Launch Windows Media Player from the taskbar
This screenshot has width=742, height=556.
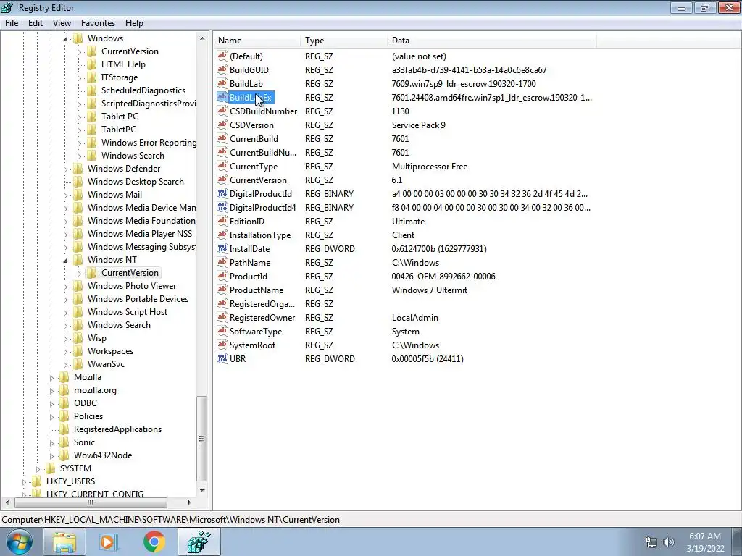(x=109, y=542)
